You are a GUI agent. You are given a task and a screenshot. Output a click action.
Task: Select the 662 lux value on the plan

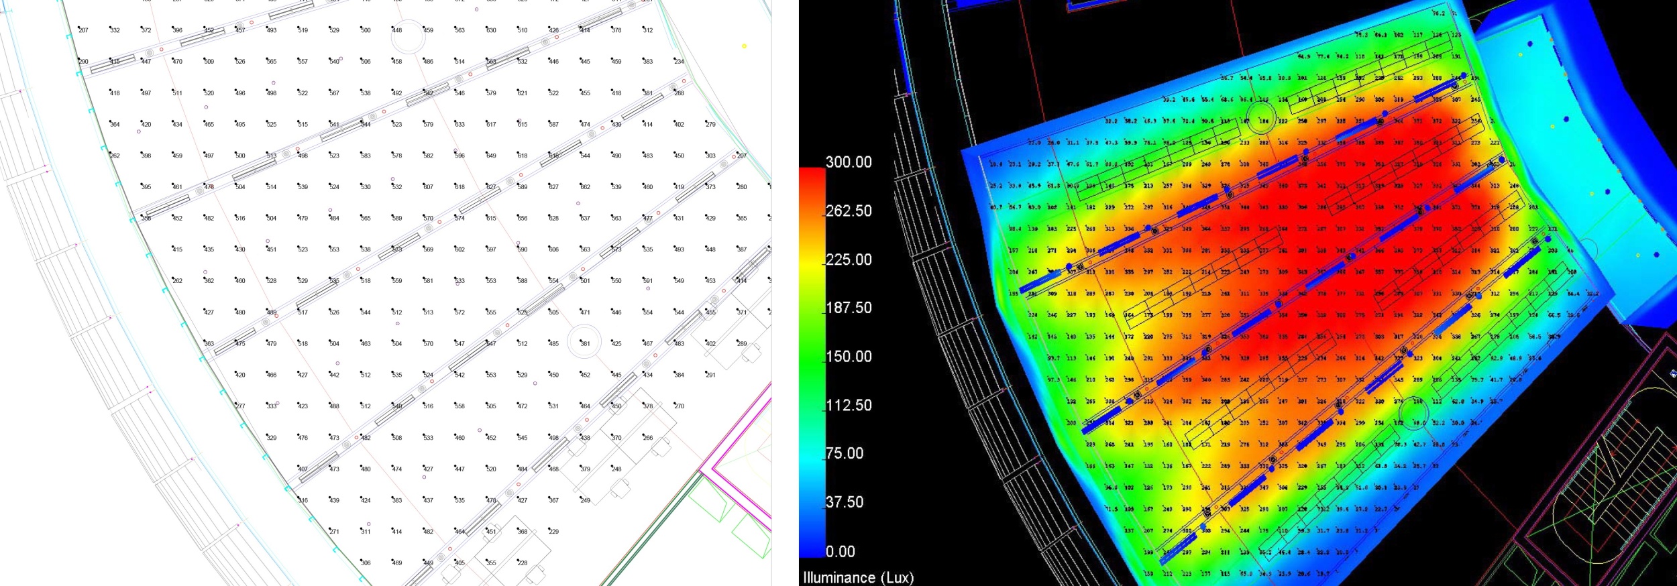click(585, 187)
